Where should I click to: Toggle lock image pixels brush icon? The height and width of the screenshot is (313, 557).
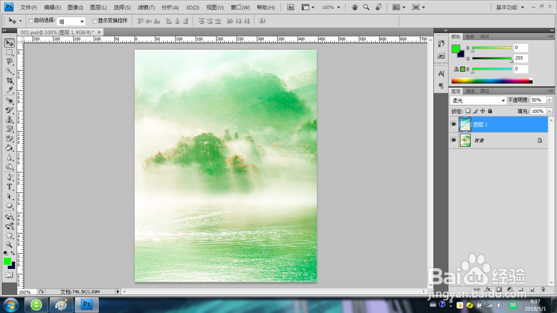click(475, 111)
